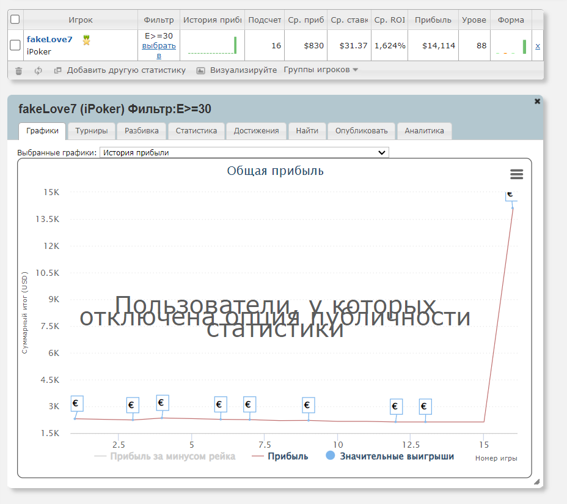
Task: Open the Аналитика tab
Action: click(424, 130)
